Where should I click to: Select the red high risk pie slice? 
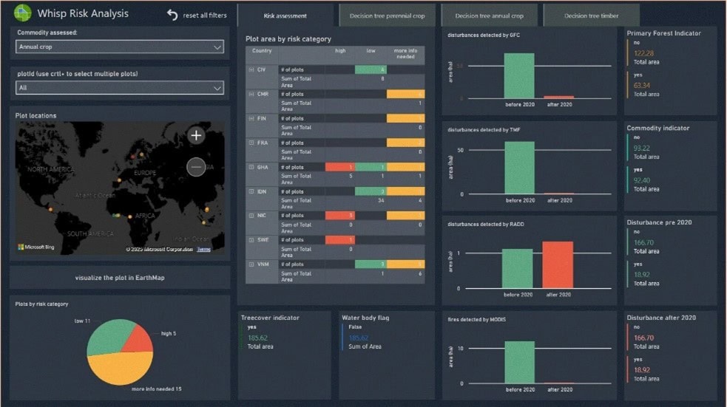[x=138, y=338]
